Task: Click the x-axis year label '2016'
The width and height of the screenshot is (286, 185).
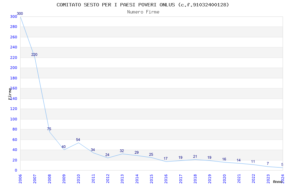Action: click(x=166, y=179)
